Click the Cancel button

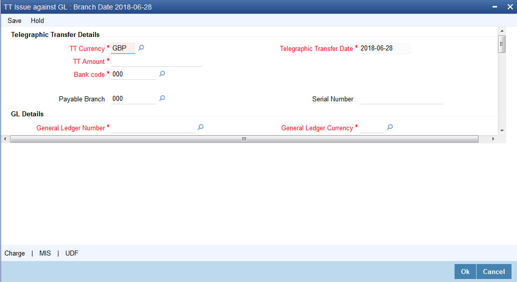coord(494,272)
